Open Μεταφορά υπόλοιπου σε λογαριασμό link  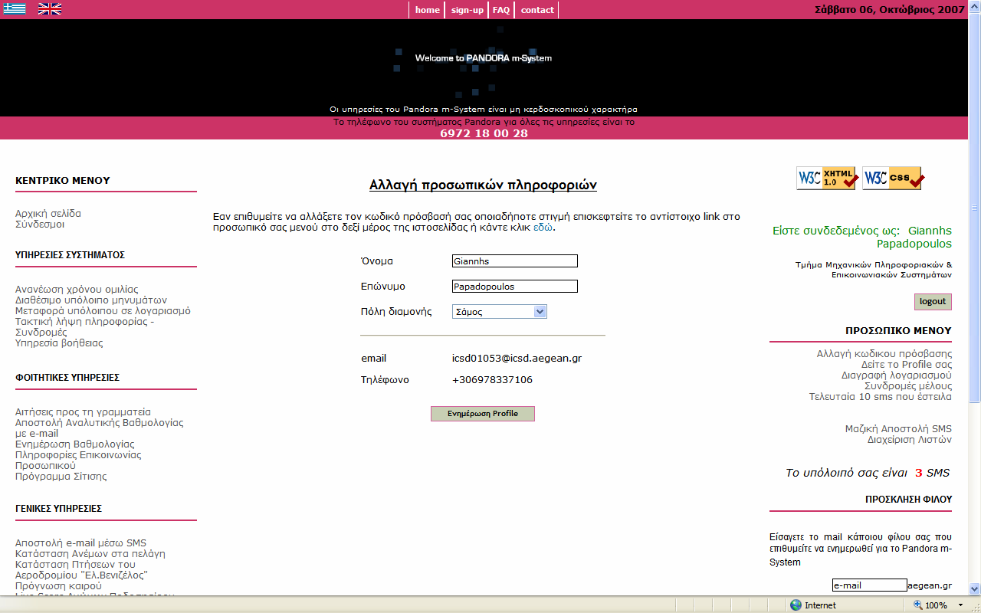pos(103,311)
